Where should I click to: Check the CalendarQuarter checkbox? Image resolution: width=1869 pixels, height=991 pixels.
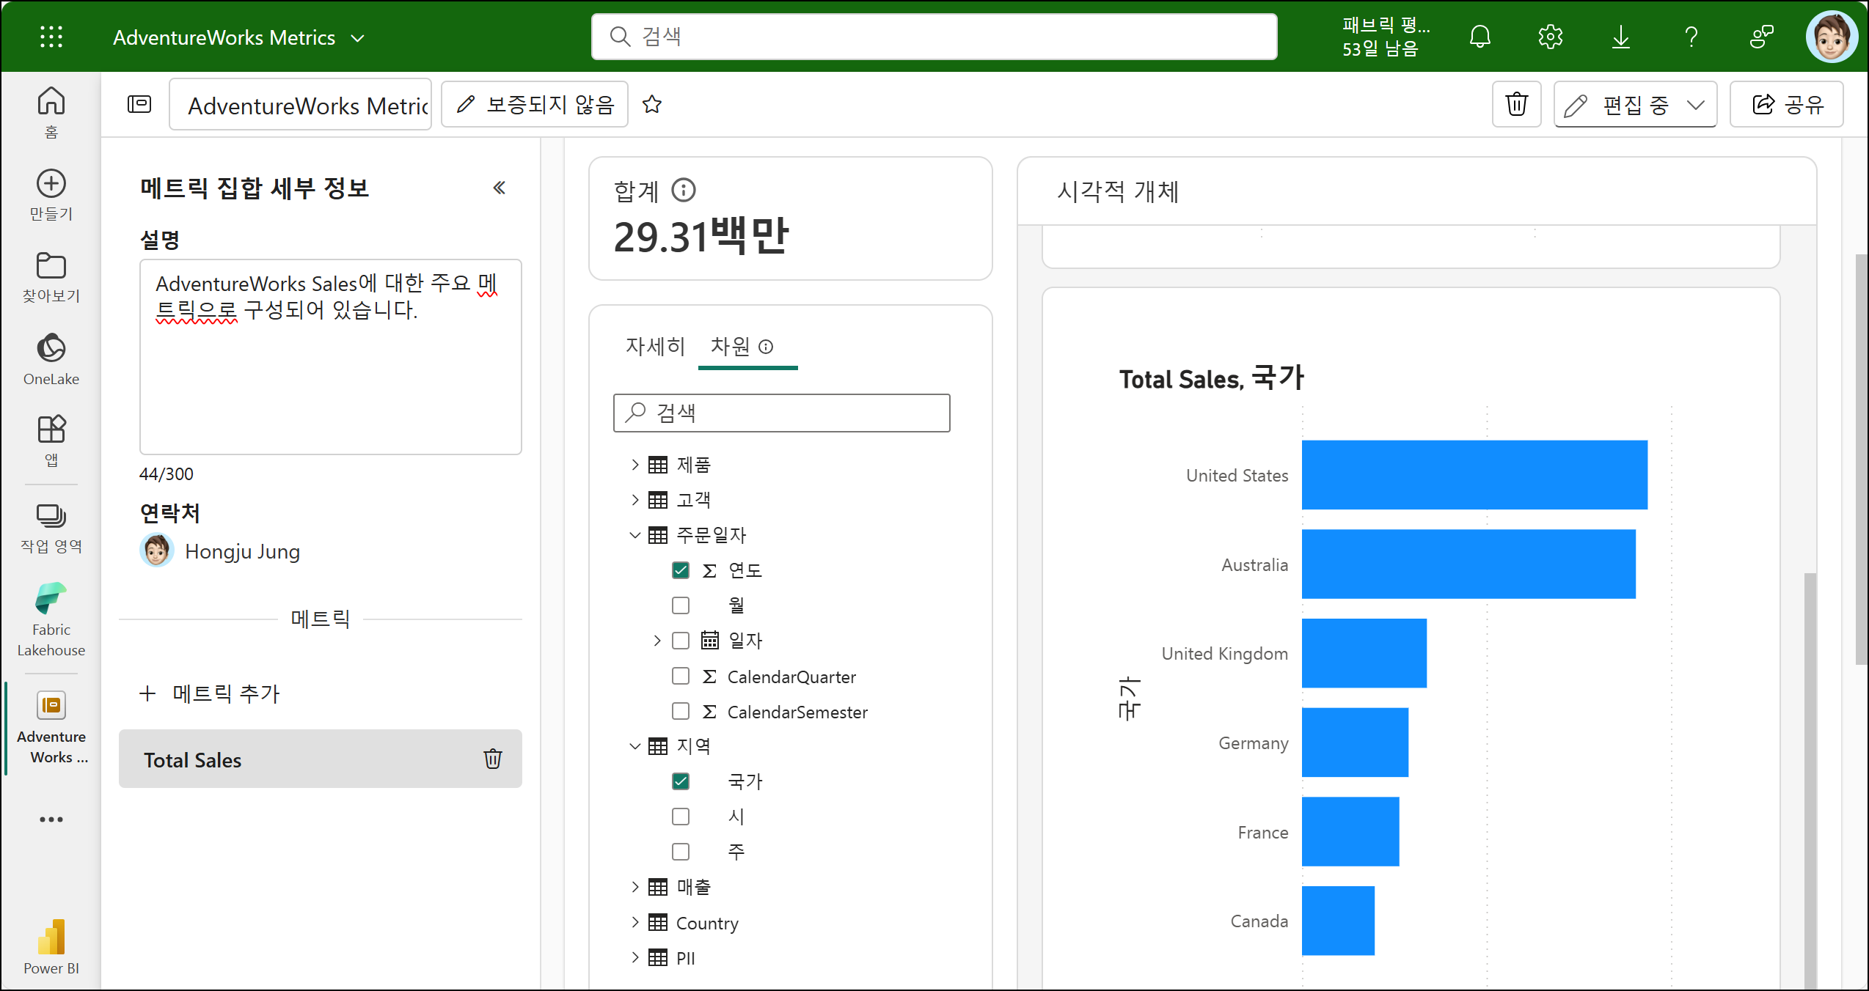point(681,676)
